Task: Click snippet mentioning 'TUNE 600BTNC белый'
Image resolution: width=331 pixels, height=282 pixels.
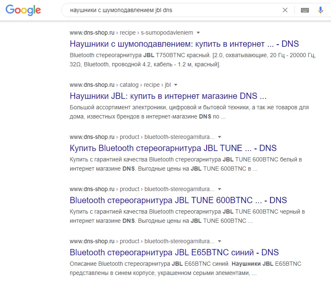Action: click(186, 164)
